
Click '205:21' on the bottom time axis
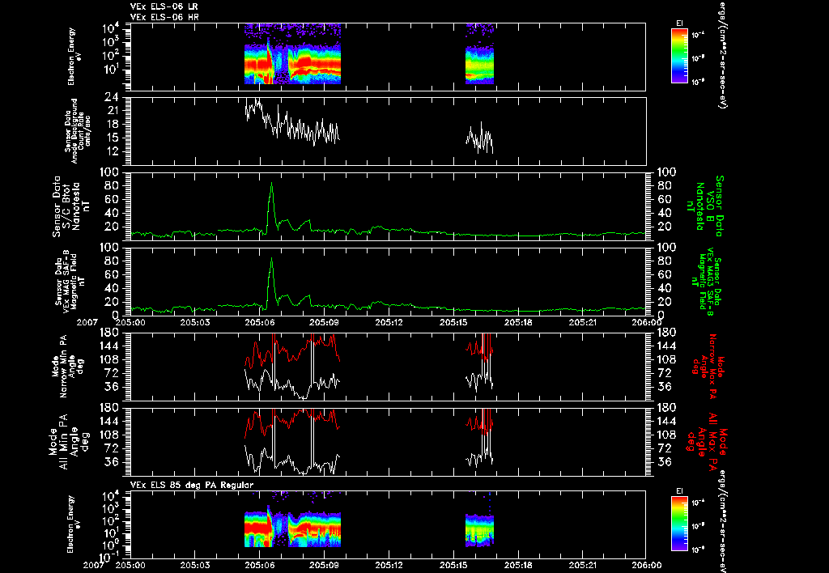[583, 565]
